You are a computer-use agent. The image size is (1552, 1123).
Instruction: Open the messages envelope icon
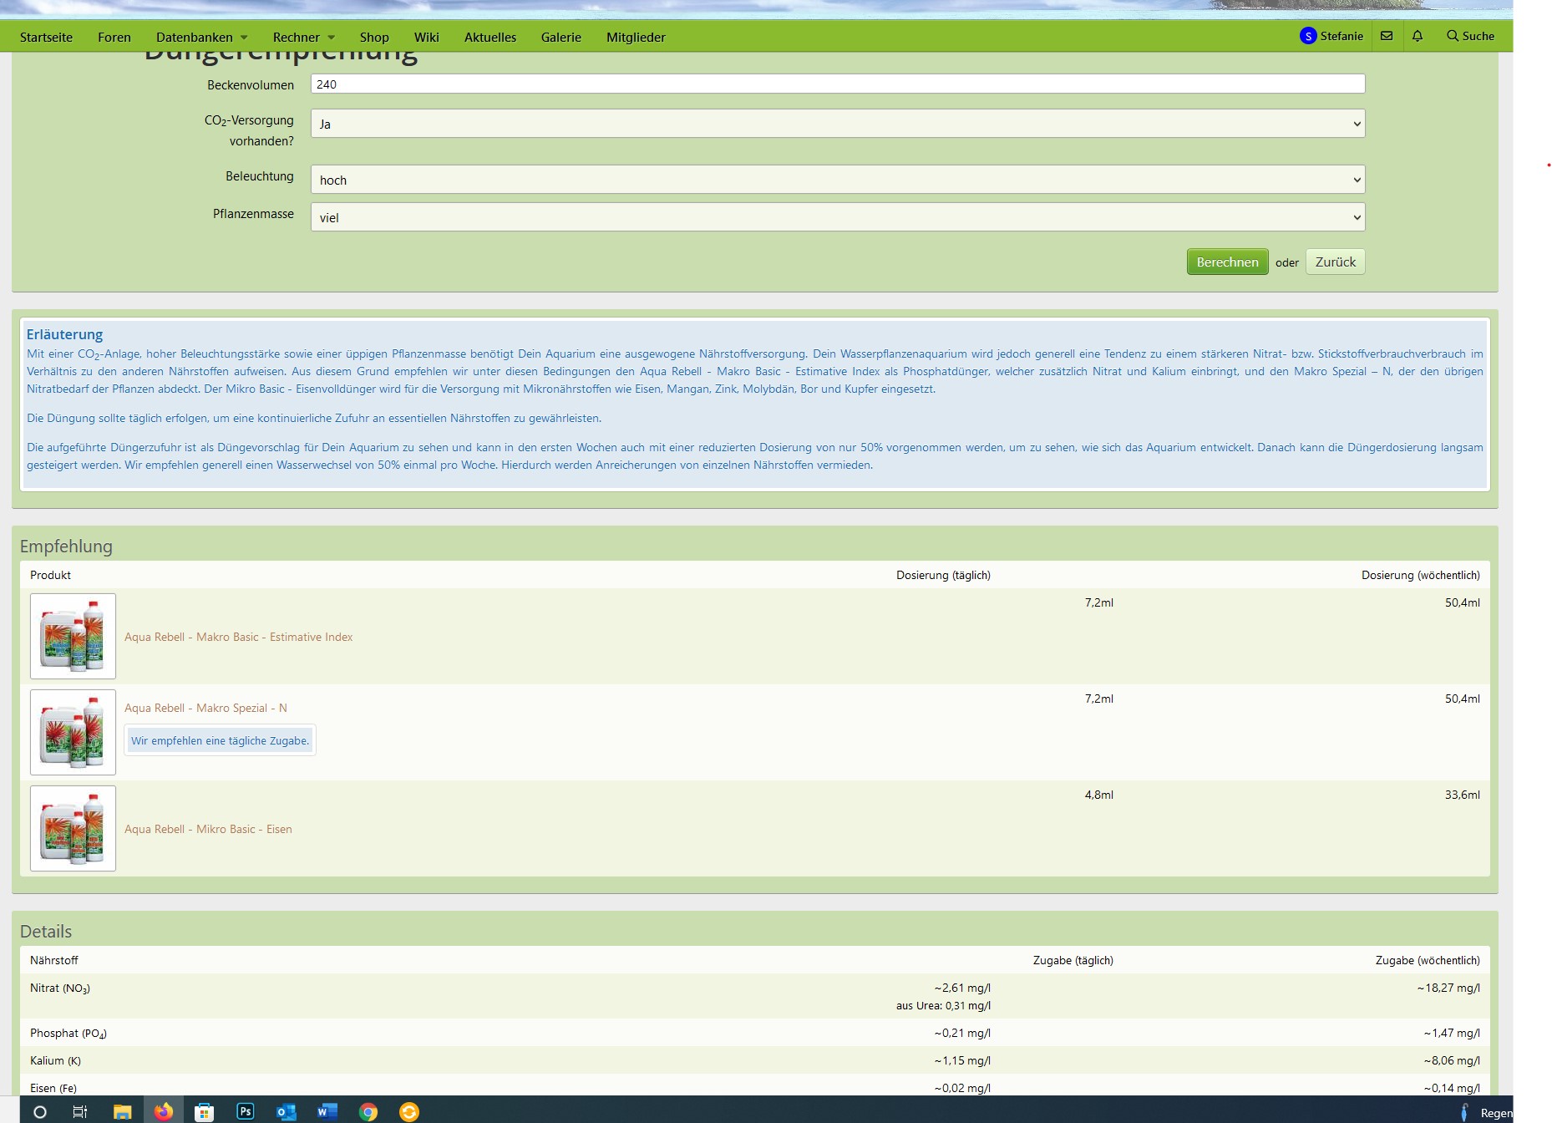[x=1387, y=36]
